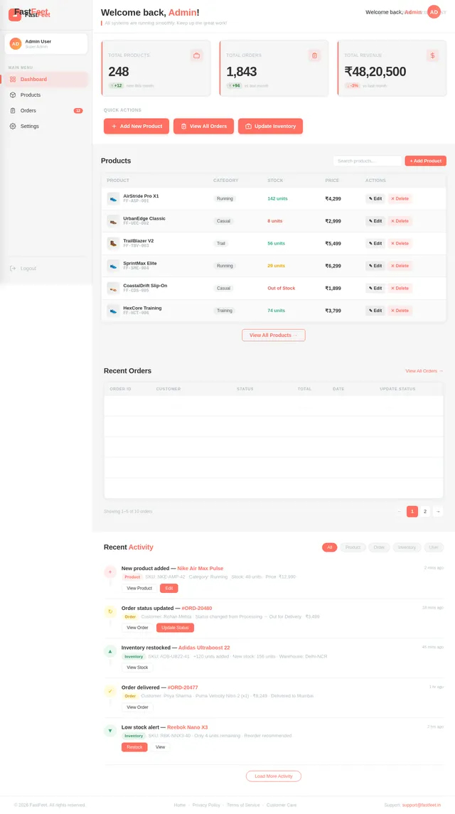Click the refresh icon for order status activity
This screenshot has width=455, height=814.
[110, 611]
